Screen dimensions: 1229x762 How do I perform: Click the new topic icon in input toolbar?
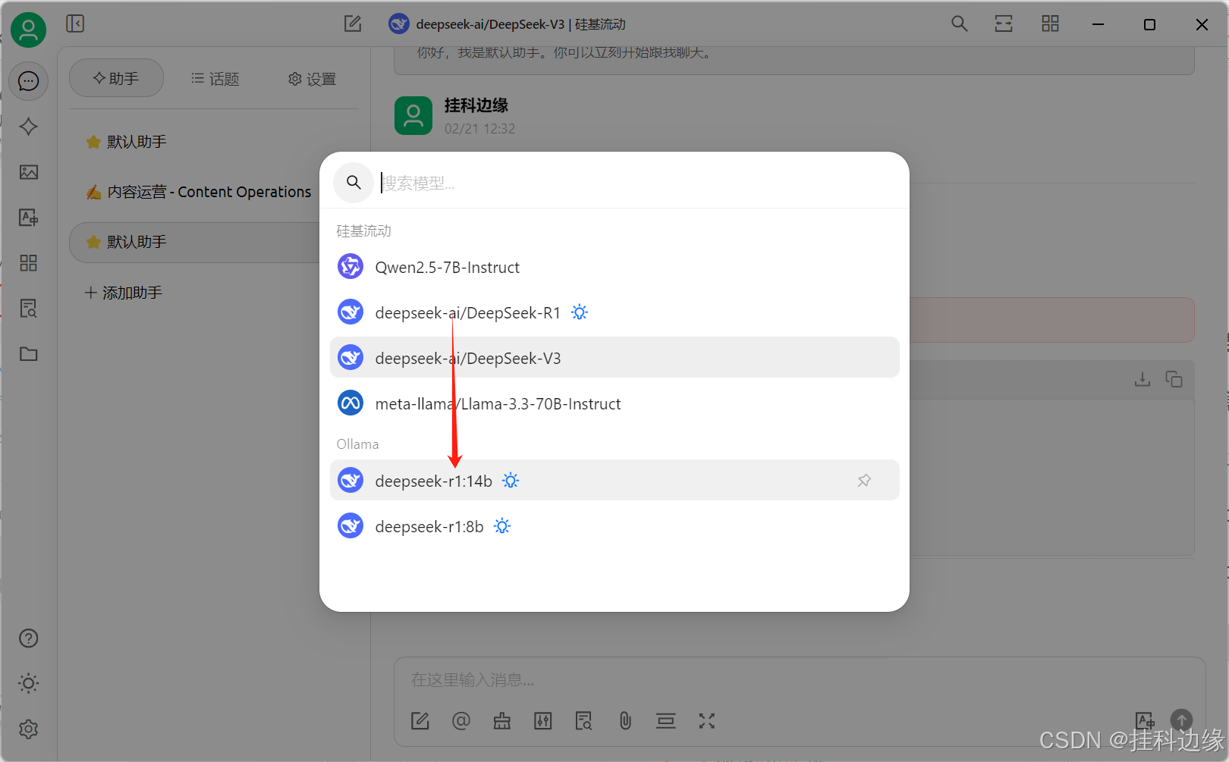(x=420, y=721)
